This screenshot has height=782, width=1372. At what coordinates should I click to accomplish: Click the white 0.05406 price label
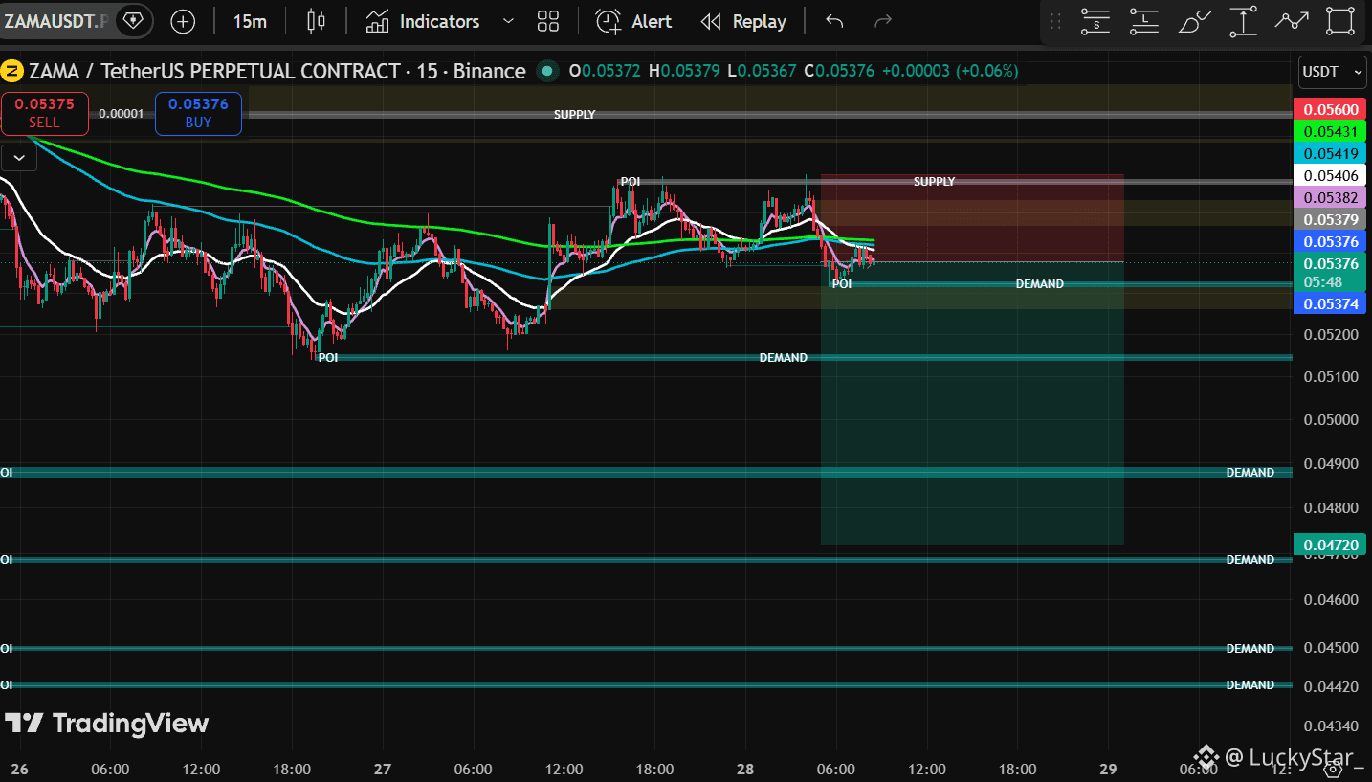pyautogui.click(x=1330, y=175)
